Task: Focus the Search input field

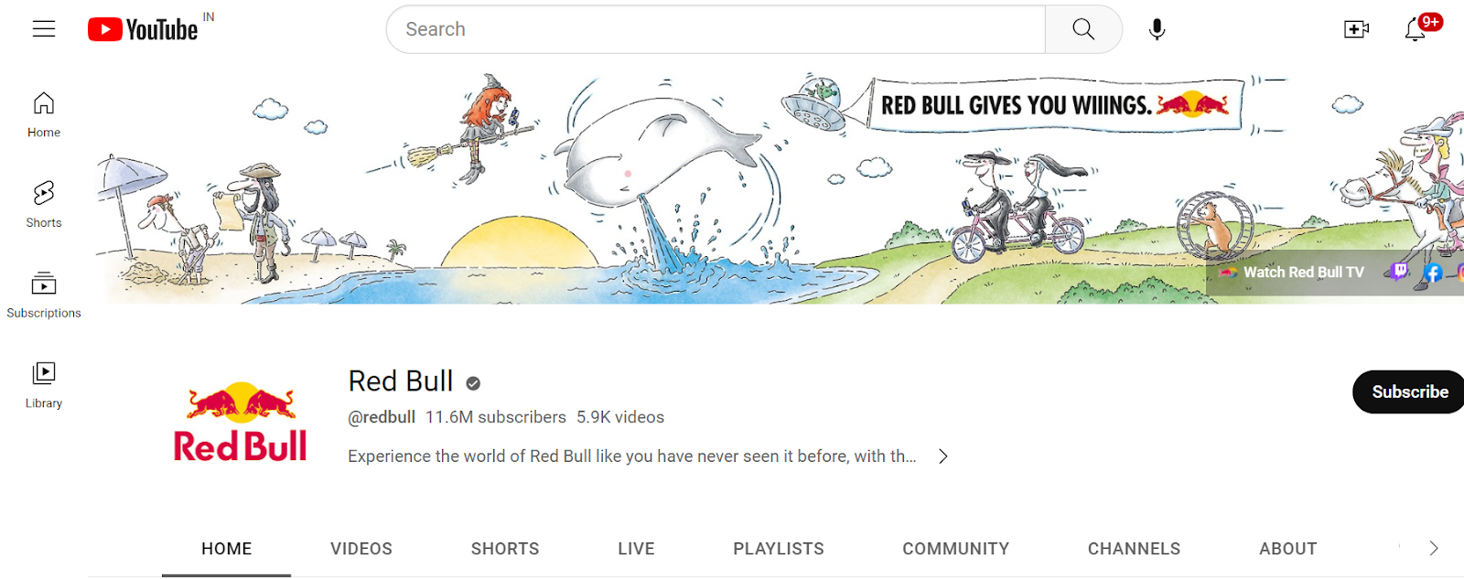Action: [x=716, y=29]
